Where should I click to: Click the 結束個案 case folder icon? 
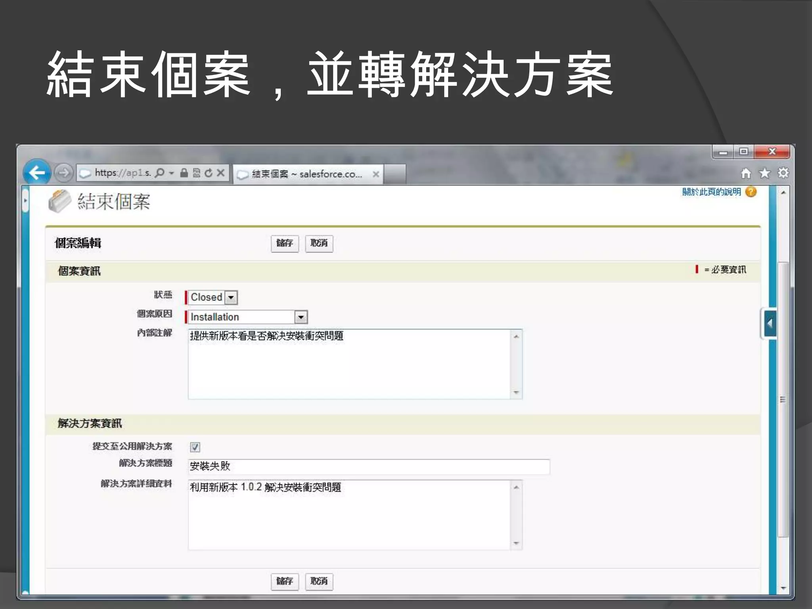tap(59, 201)
